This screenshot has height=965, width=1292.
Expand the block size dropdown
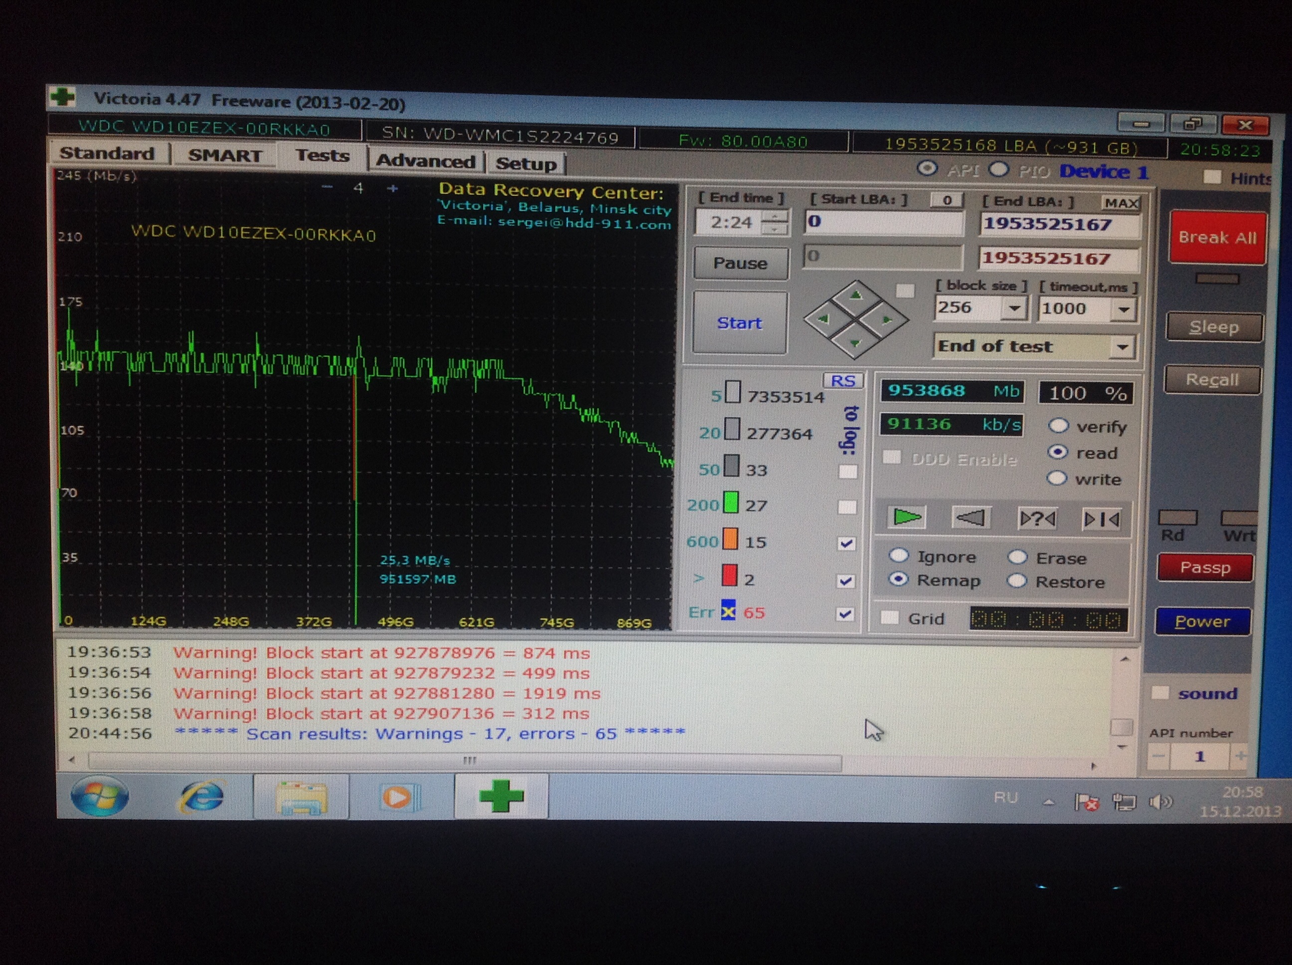[1014, 308]
